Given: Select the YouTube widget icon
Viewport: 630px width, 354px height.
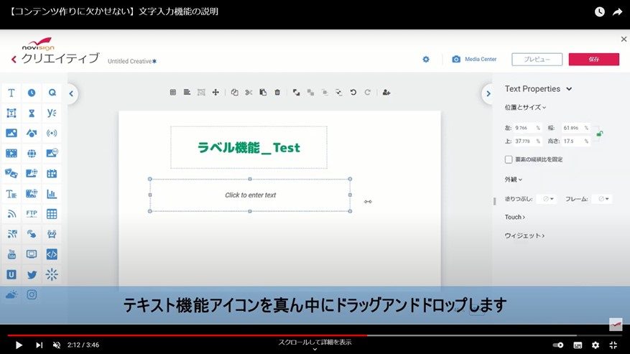Looking at the screenshot, I should [x=11, y=254].
